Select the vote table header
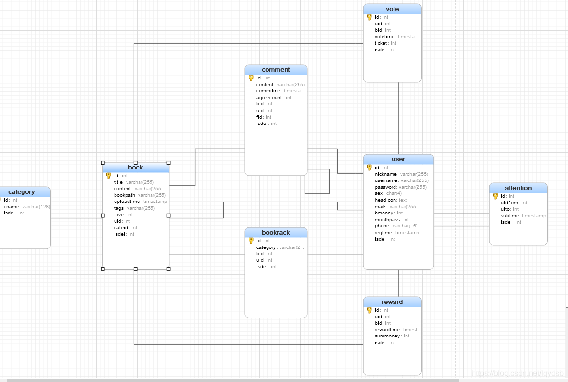This screenshot has width=568, height=382. tap(392, 9)
